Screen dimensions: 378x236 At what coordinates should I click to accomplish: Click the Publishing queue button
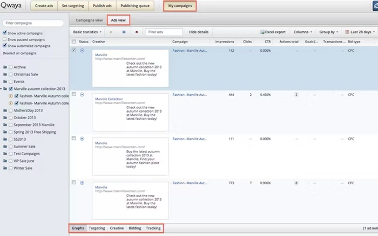(135, 6)
